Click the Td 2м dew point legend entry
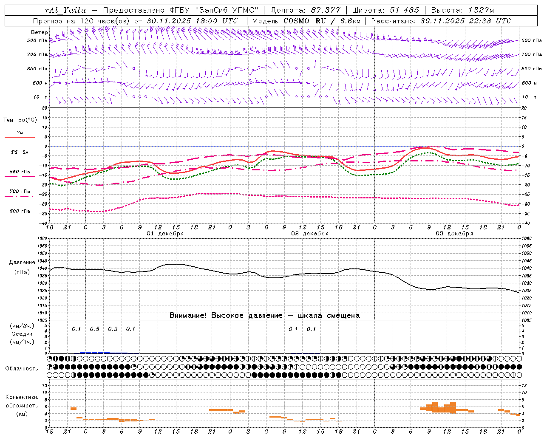544x435 pixels. 20,152
